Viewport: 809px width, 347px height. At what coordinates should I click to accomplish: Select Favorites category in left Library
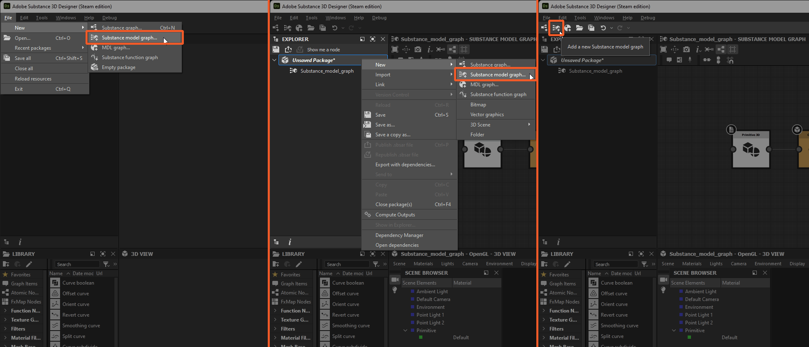coord(21,275)
